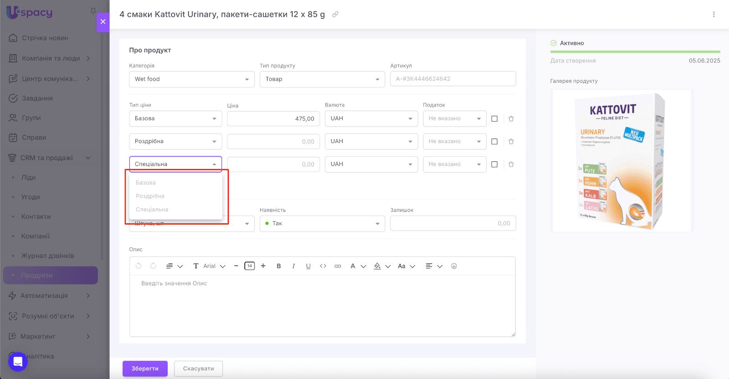Toggle the checkbox in the Спеціальна price row

coord(494,164)
